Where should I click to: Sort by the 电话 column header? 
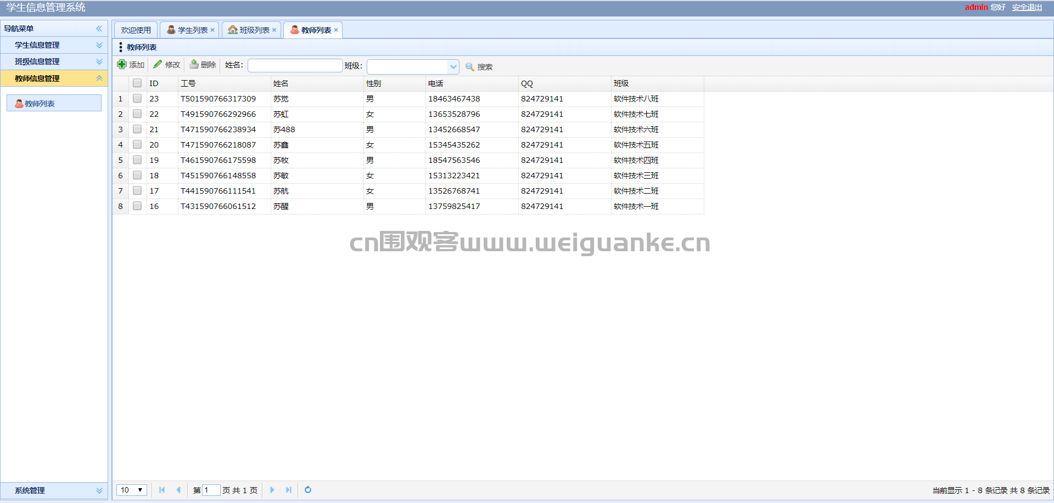[x=472, y=83]
